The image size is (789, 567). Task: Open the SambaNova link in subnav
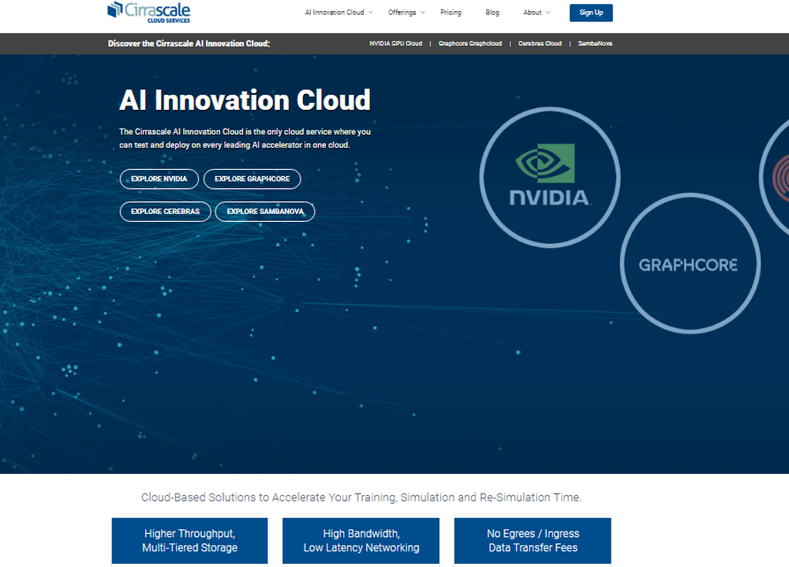coord(595,43)
